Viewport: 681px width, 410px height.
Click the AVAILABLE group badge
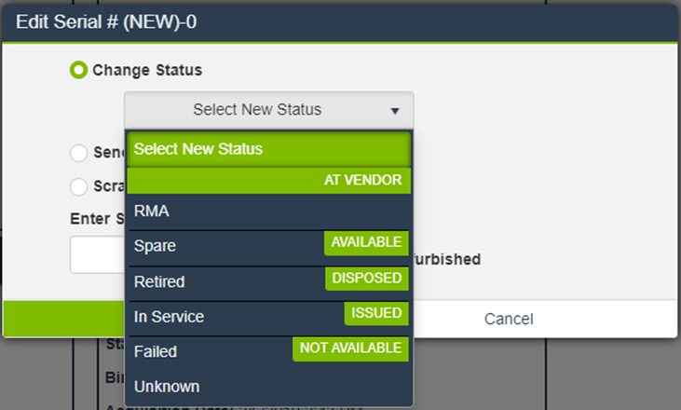tap(366, 242)
